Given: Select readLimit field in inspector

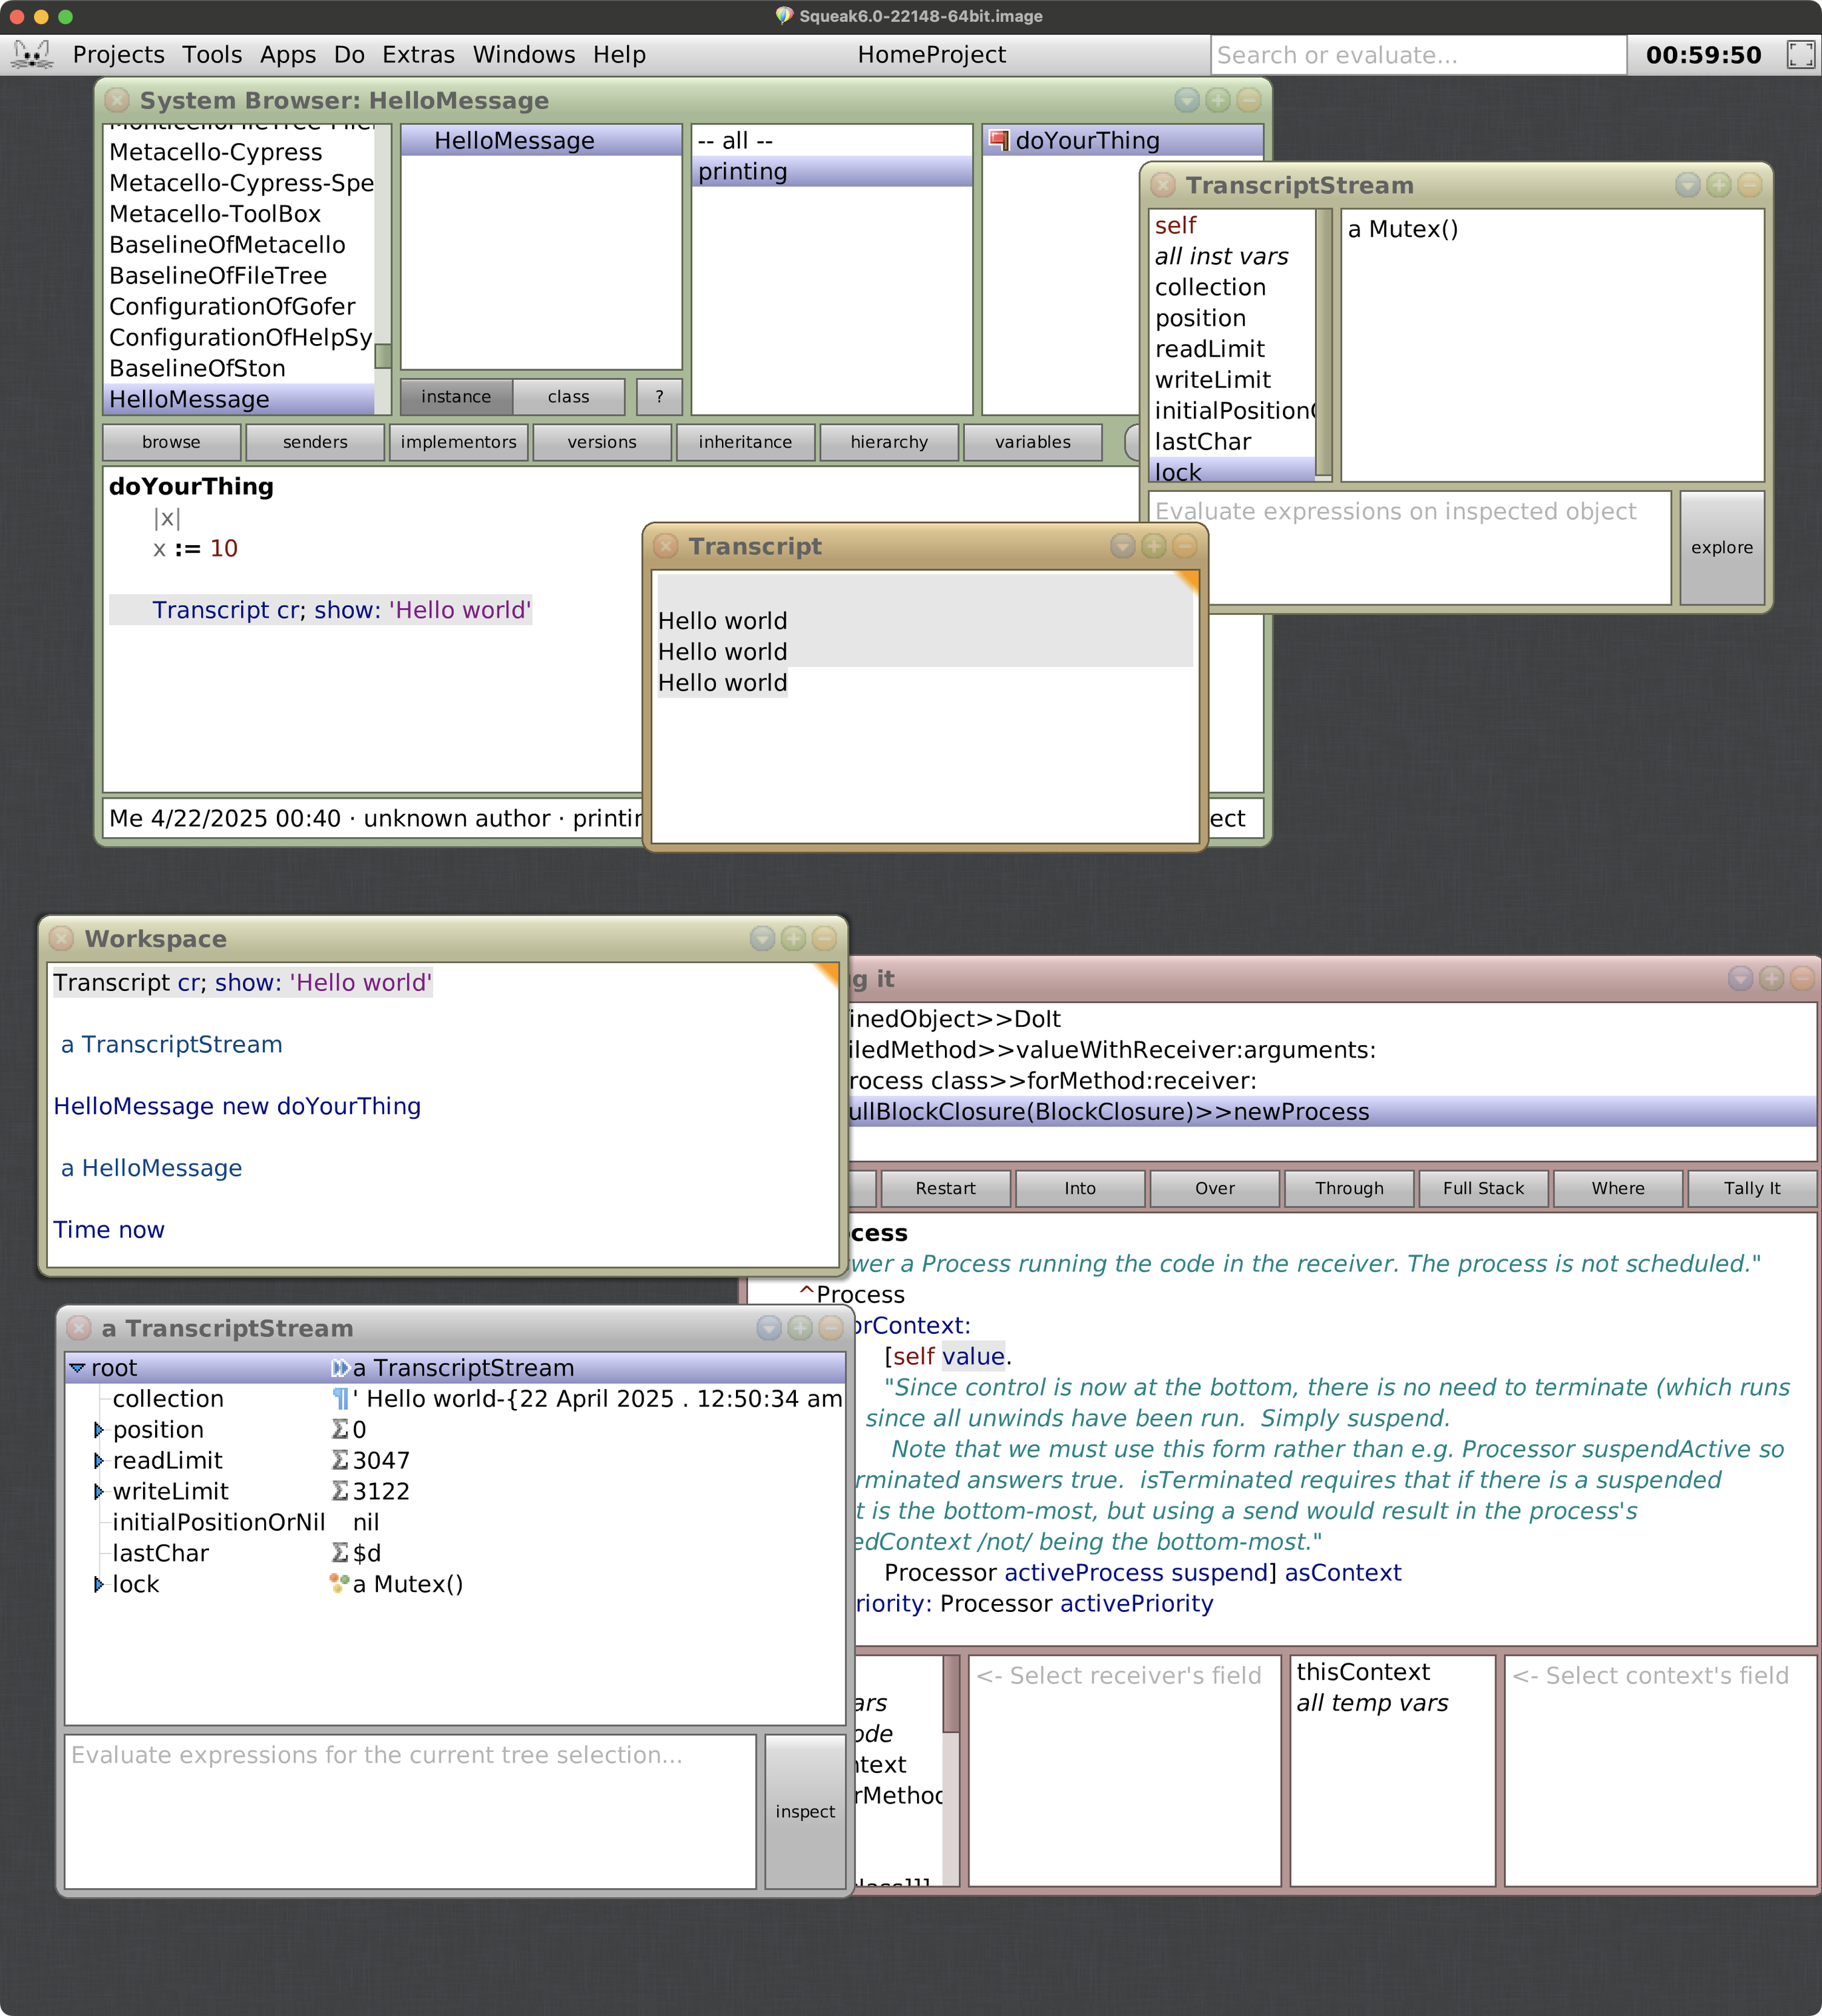Looking at the screenshot, I should [1232, 349].
